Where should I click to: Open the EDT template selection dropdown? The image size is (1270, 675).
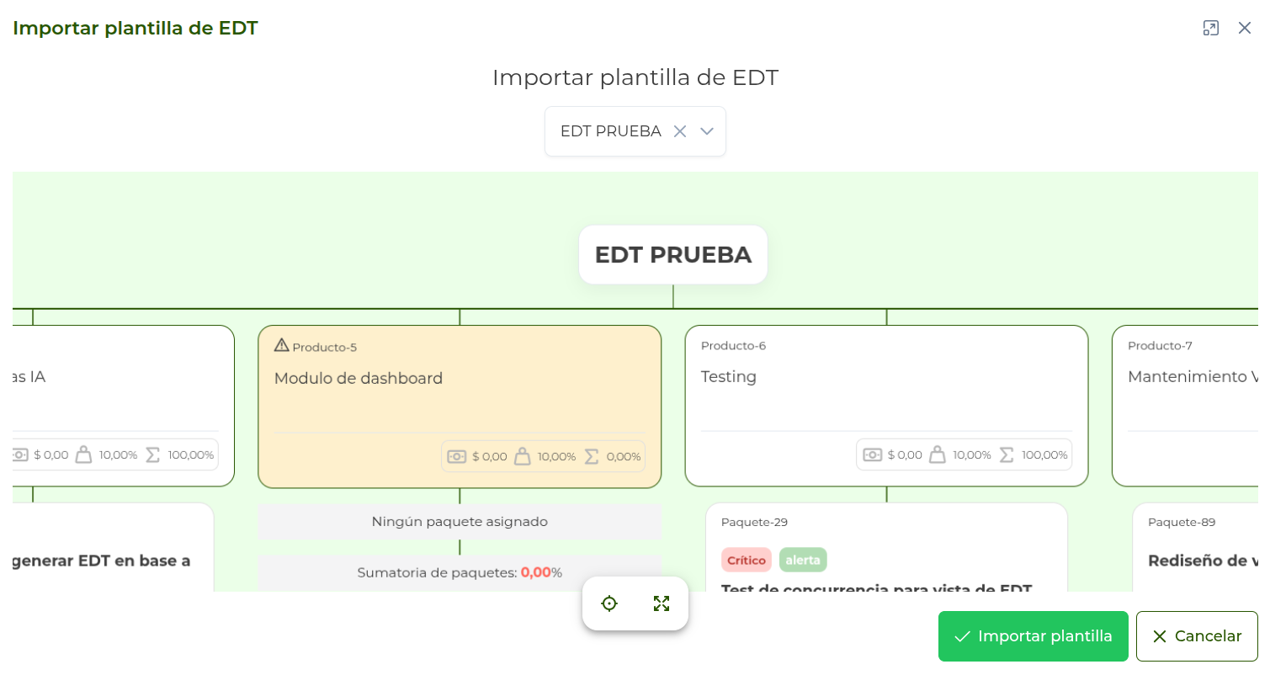pos(707,131)
